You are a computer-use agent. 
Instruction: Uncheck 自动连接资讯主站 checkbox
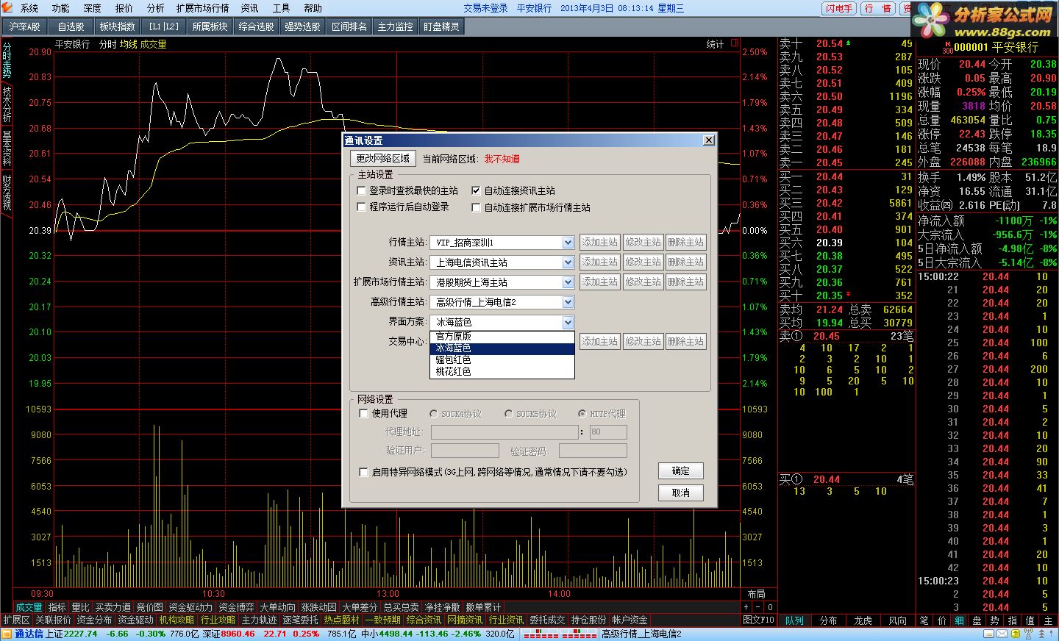point(476,190)
